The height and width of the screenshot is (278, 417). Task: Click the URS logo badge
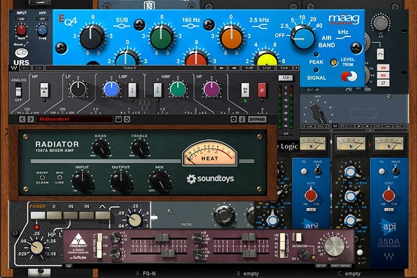(21, 53)
